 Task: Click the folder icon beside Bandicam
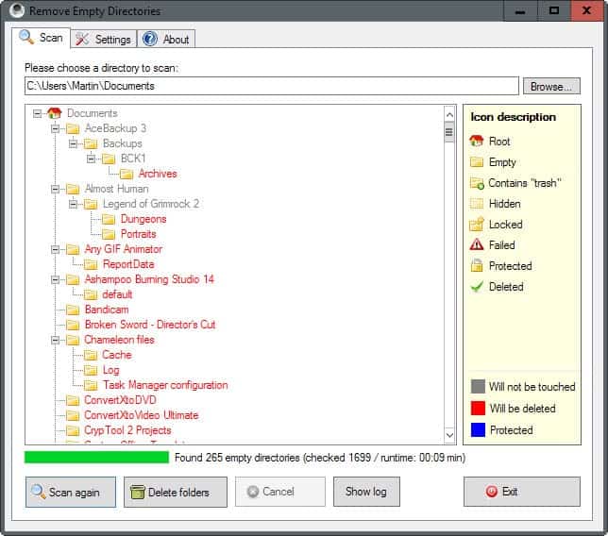tap(73, 310)
